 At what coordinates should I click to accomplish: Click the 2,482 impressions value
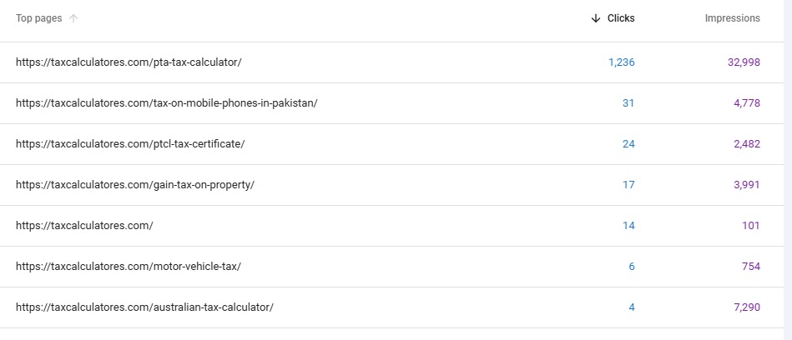(746, 144)
